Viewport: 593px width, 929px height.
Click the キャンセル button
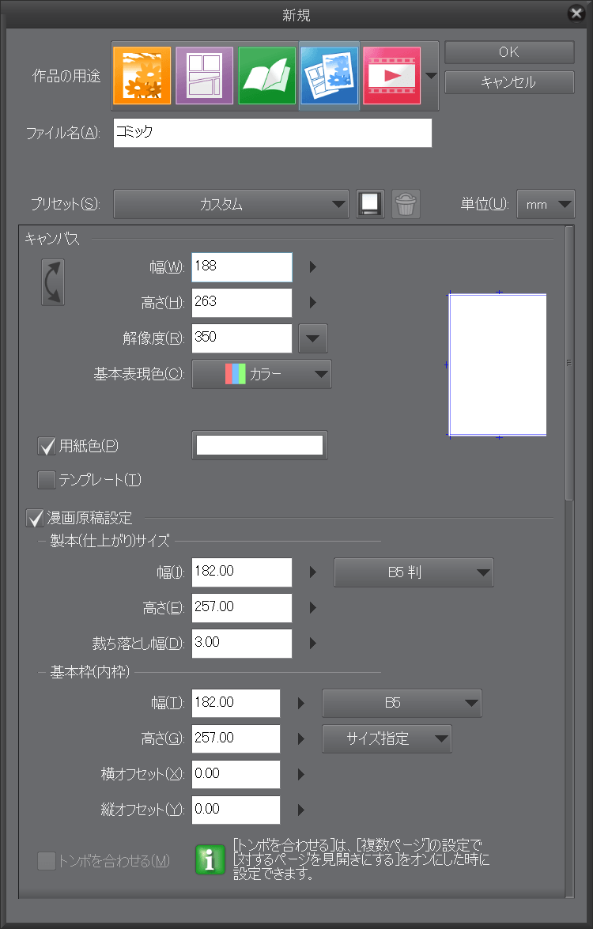509,82
